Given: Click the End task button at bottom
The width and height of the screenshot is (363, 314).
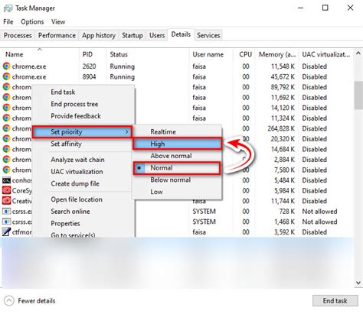Looking at the screenshot, I should point(335,301).
